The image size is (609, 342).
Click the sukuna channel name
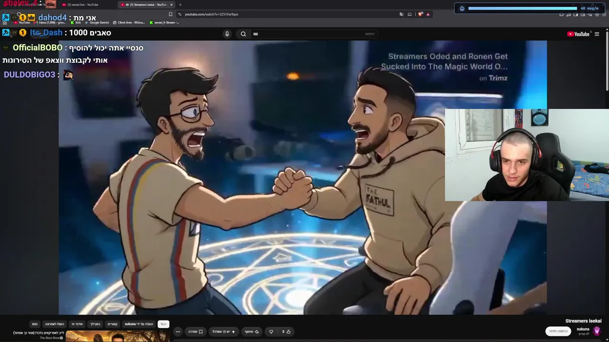pos(583,329)
